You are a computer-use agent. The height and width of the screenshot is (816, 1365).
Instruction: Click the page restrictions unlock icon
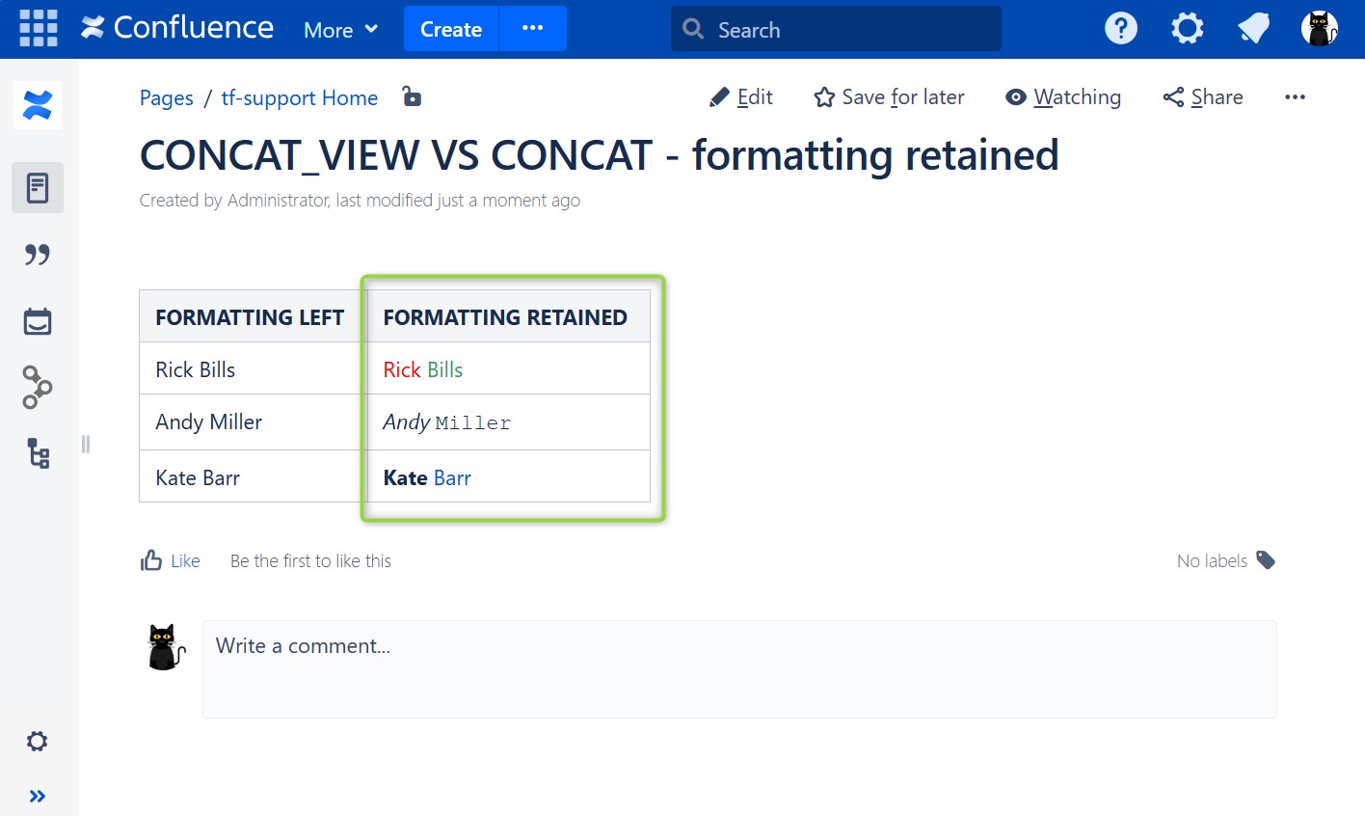click(412, 96)
